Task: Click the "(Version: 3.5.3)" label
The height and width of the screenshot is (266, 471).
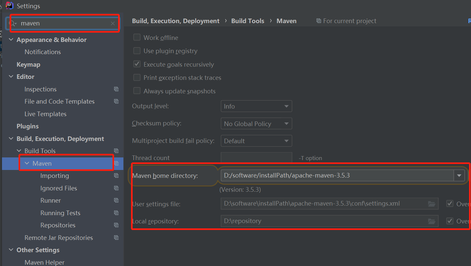Action: pyautogui.click(x=240, y=190)
